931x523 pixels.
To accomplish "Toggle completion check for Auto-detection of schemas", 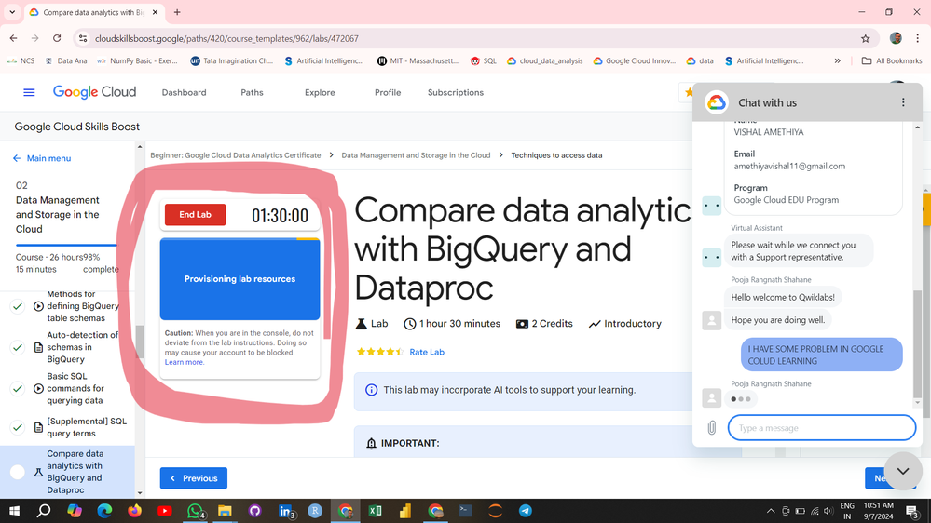I will coord(17,347).
